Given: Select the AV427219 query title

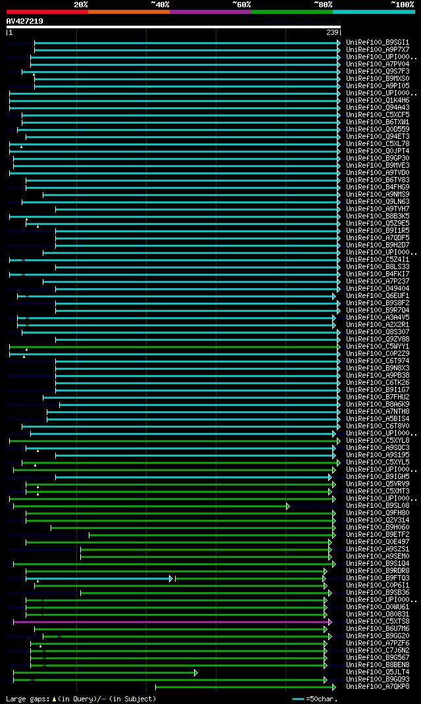Looking at the screenshot, I should pos(25,21).
